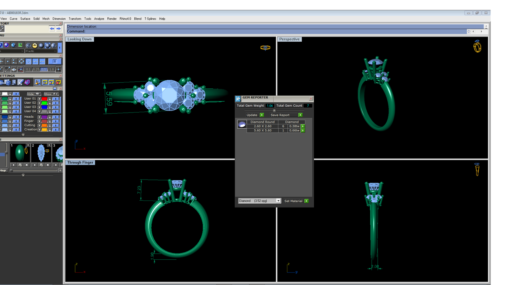Collapse the layers panel with round arrow
Image resolution: width=507 pixels, height=285 pixels.
pos(23,135)
